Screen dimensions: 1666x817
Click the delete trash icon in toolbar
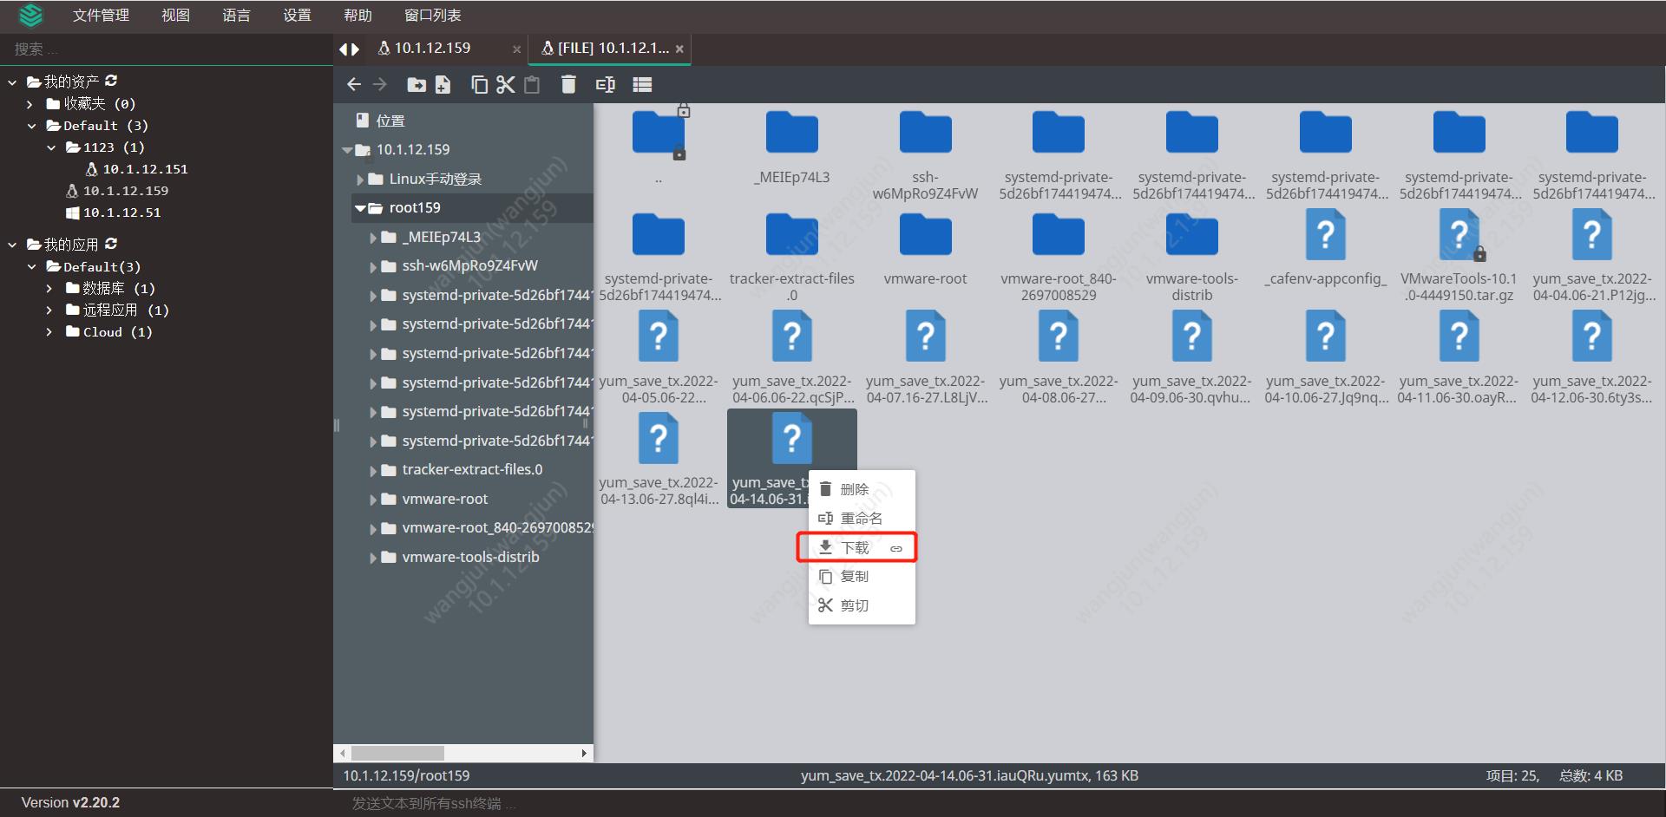[x=568, y=84]
